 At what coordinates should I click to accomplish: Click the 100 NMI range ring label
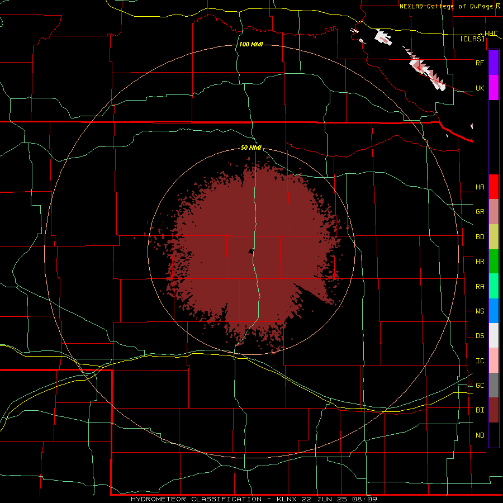point(251,44)
